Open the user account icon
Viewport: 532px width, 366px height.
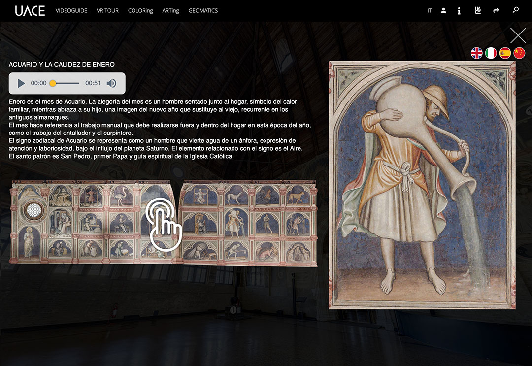point(443,10)
